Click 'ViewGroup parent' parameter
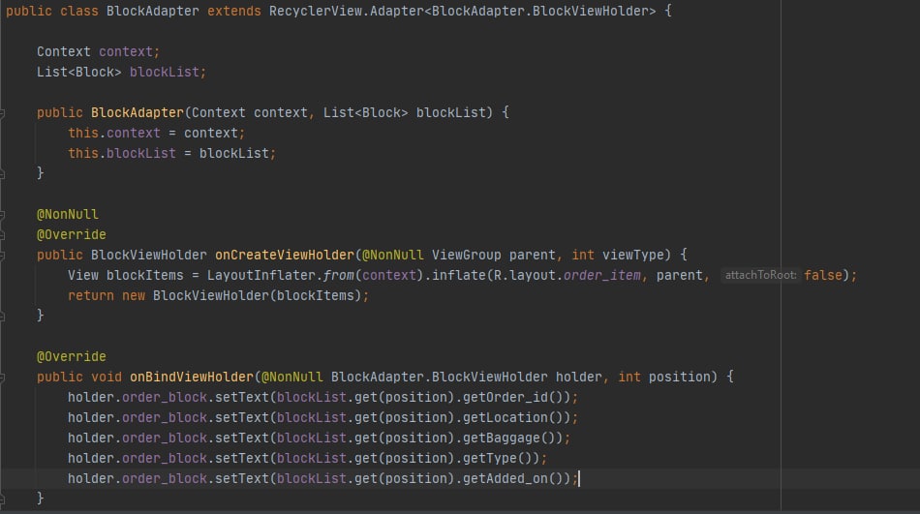 point(494,256)
